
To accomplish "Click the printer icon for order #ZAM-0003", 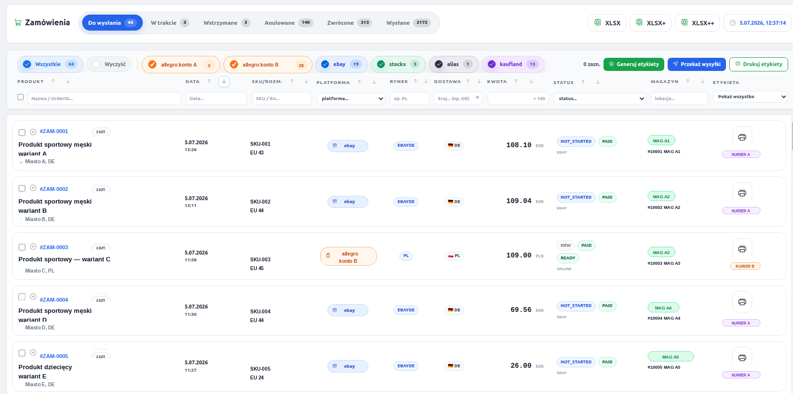I will (x=742, y=249).
